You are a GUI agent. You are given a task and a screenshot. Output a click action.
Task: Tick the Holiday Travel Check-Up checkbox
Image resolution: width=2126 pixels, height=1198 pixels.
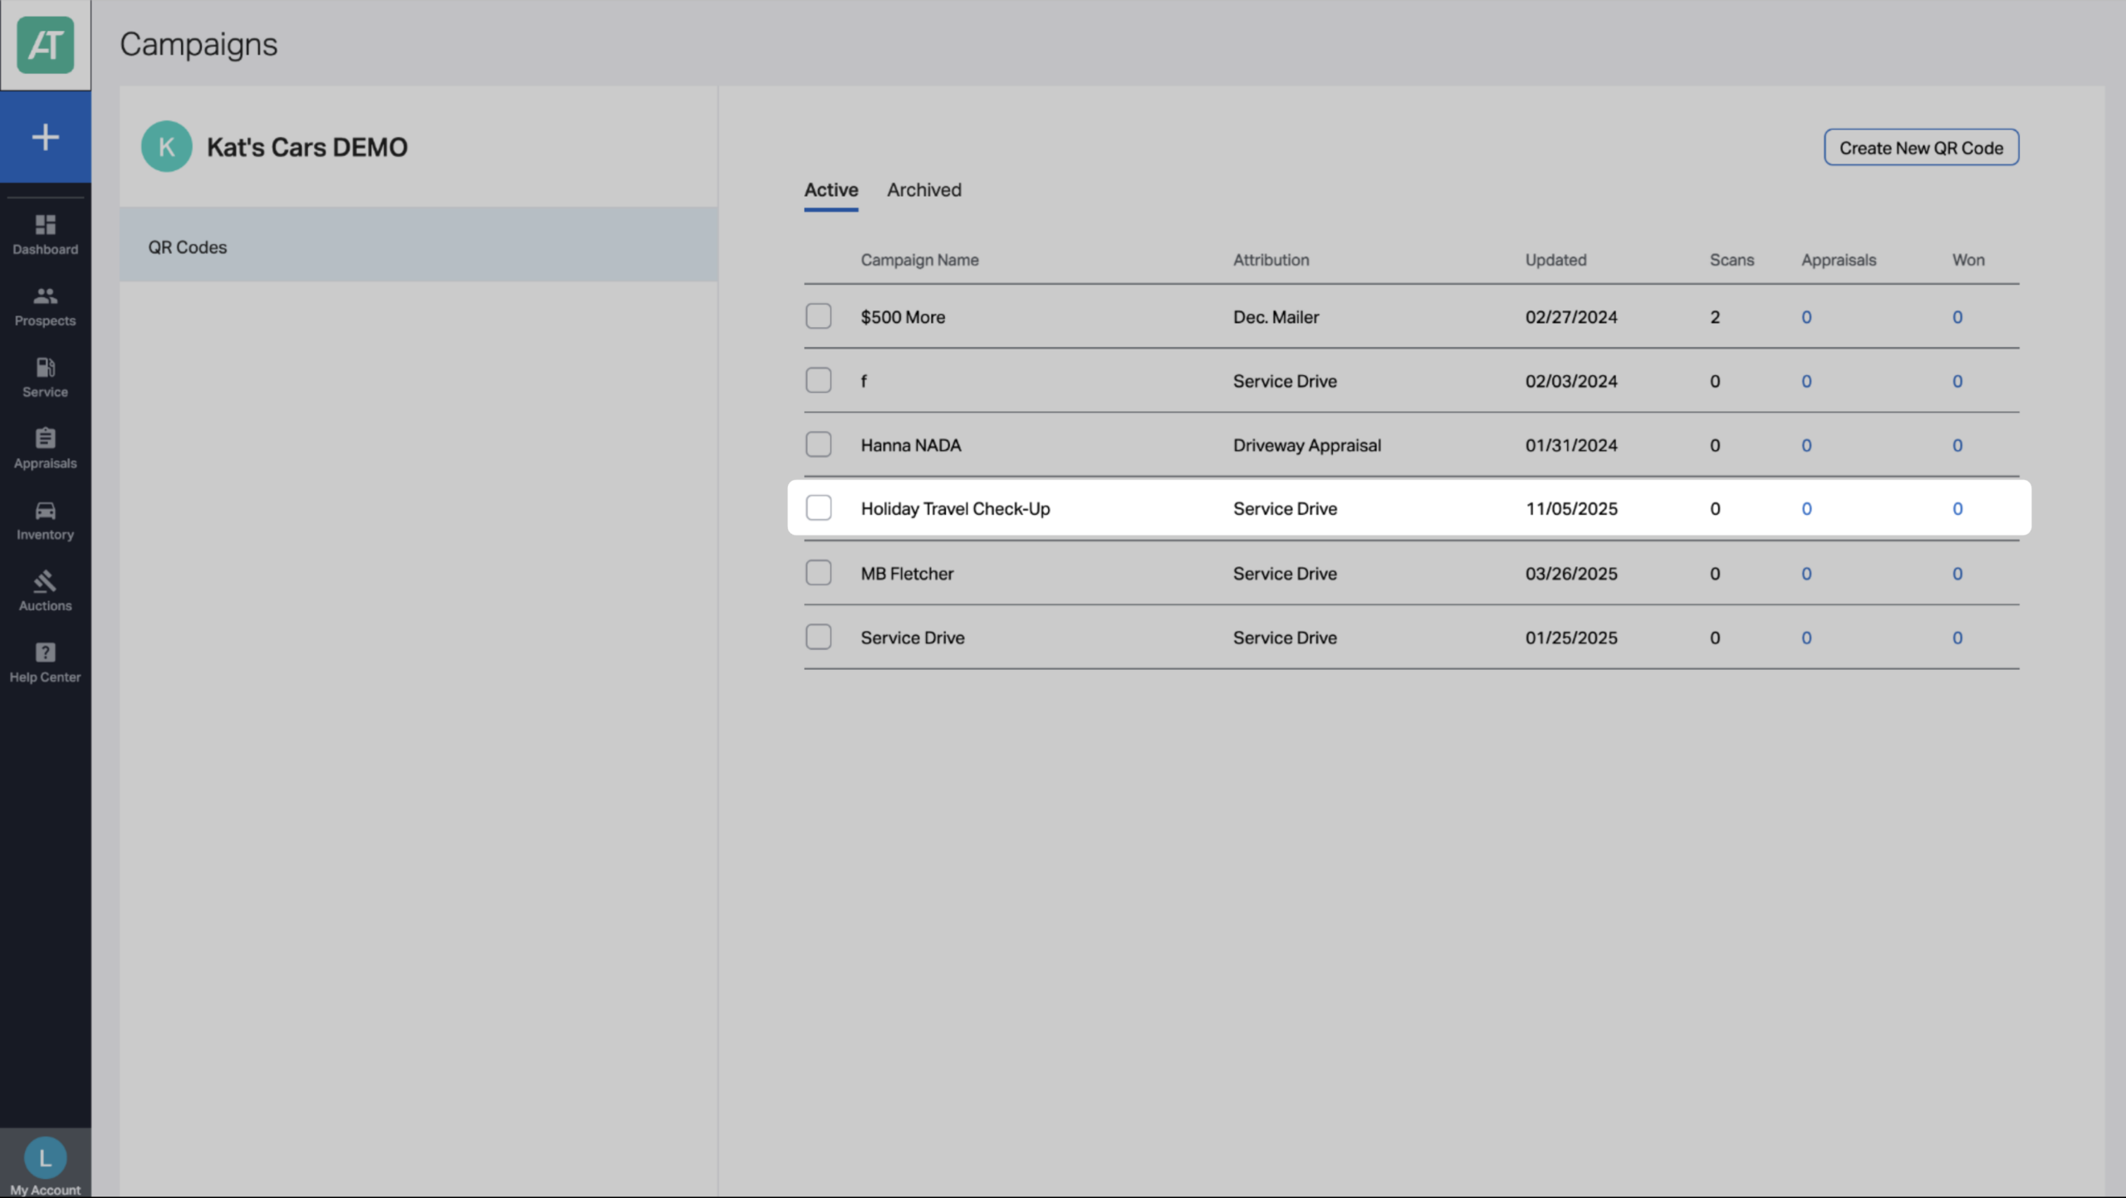pyautogui.click(x=818, y=508)
